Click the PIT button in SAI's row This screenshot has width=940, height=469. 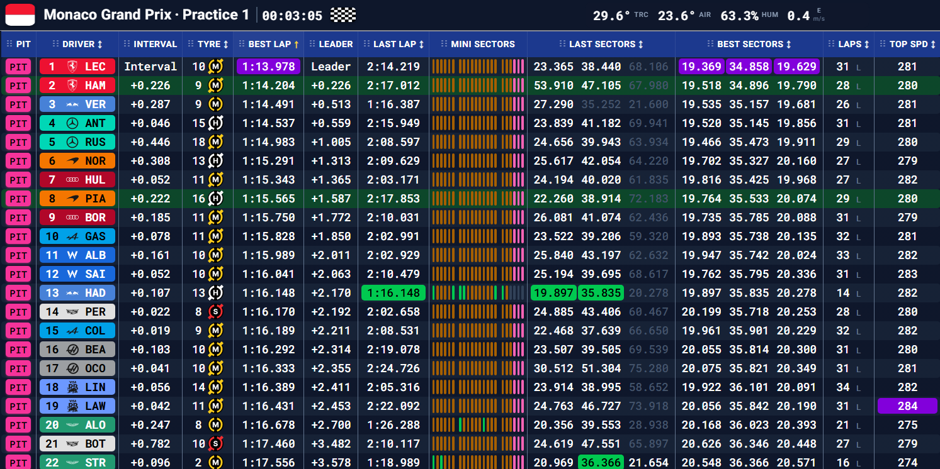coord(18,274)
